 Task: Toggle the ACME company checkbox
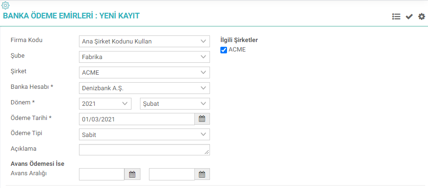click(224, 50)
